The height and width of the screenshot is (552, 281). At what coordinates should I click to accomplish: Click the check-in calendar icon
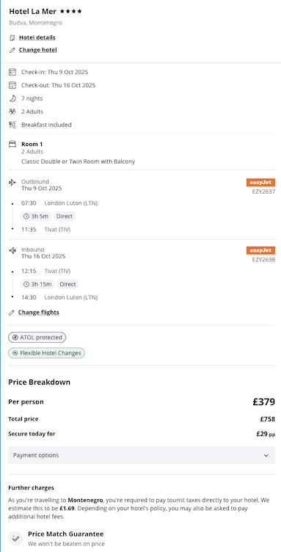[12, 72]
